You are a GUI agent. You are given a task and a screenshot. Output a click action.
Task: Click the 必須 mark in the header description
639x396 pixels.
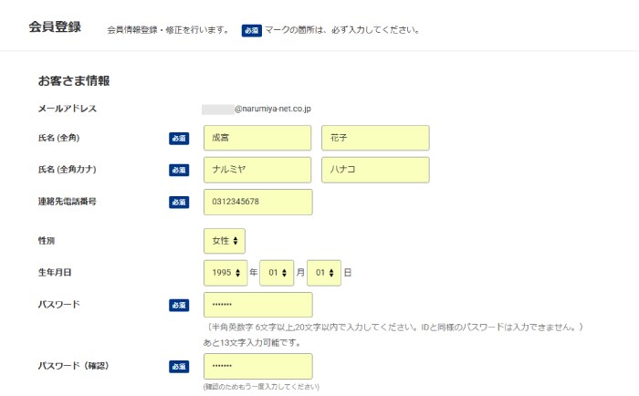251,30
